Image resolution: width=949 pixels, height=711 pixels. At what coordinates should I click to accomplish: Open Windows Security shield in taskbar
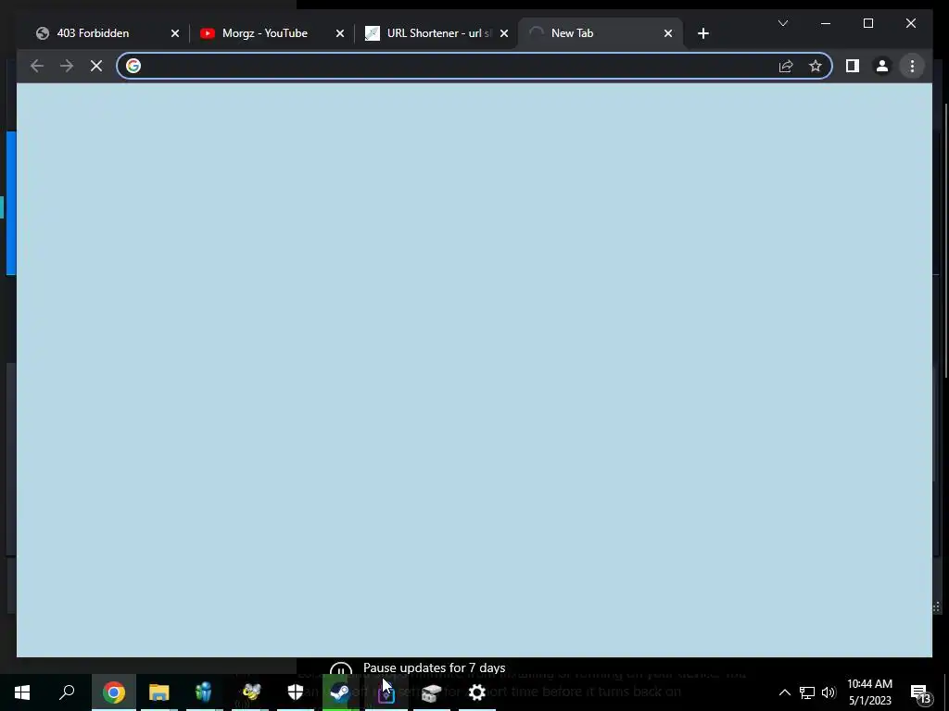(296, 692)
